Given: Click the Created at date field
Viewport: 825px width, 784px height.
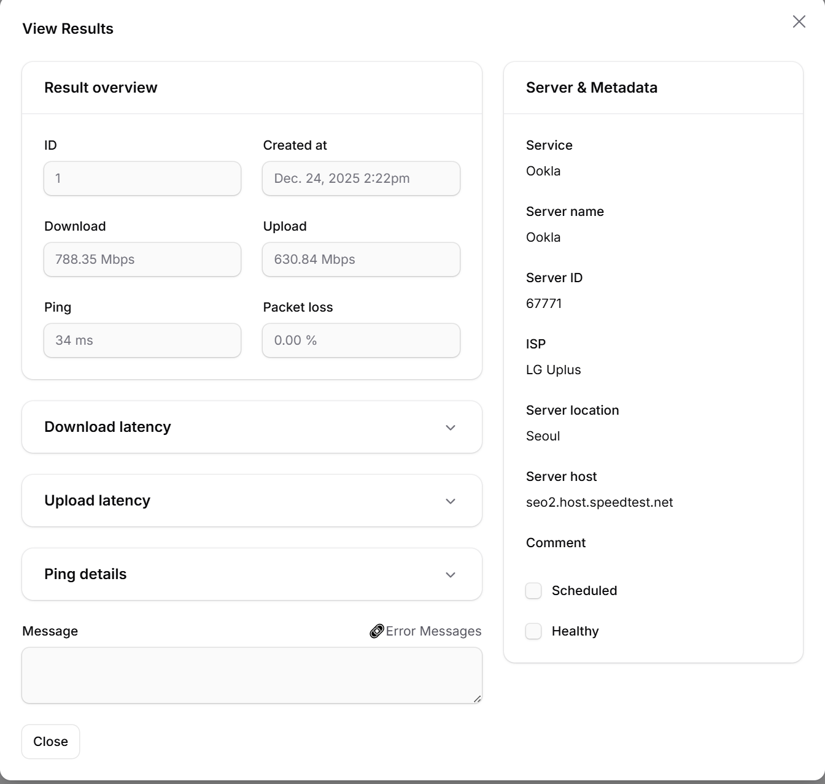Looking at the screenshot, I should tap(361, 179).
